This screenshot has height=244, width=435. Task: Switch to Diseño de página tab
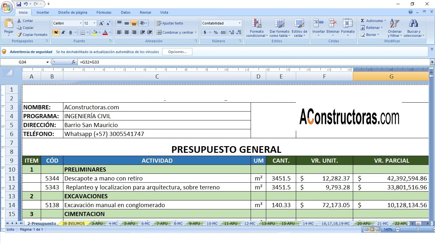(x=73, y=12)
